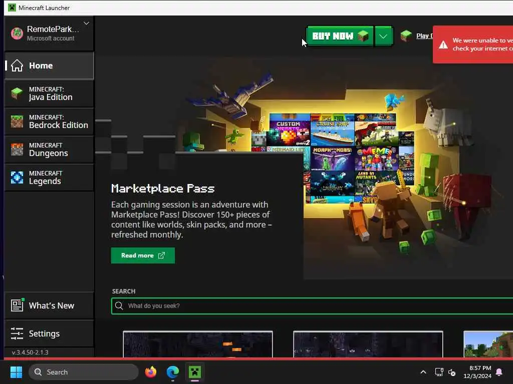Click the search magnifier icon in the launcher

tap(119, 305)
